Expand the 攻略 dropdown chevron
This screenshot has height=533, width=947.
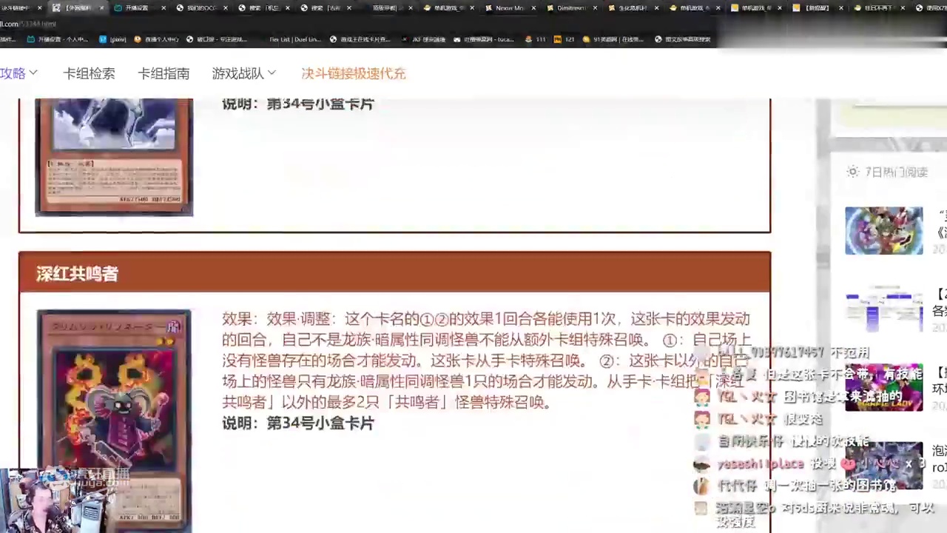tap(33, 73)
